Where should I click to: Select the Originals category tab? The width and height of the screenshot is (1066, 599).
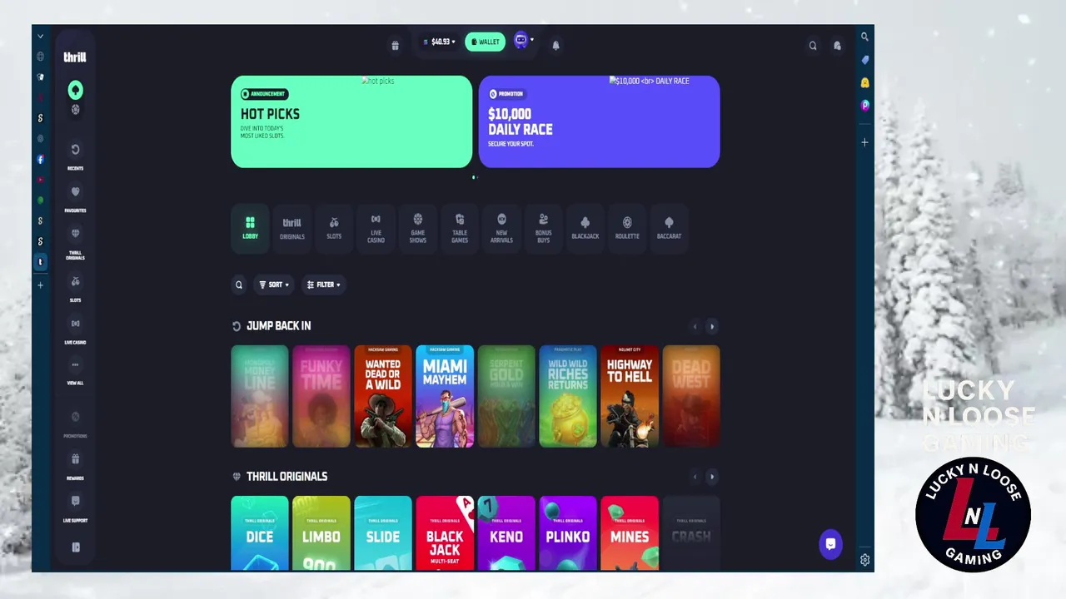pyautogui.click(x=291, y=227)
